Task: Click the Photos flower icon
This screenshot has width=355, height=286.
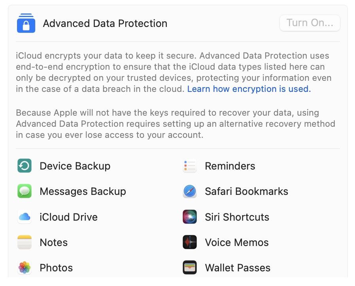Action: click(25, 268)
